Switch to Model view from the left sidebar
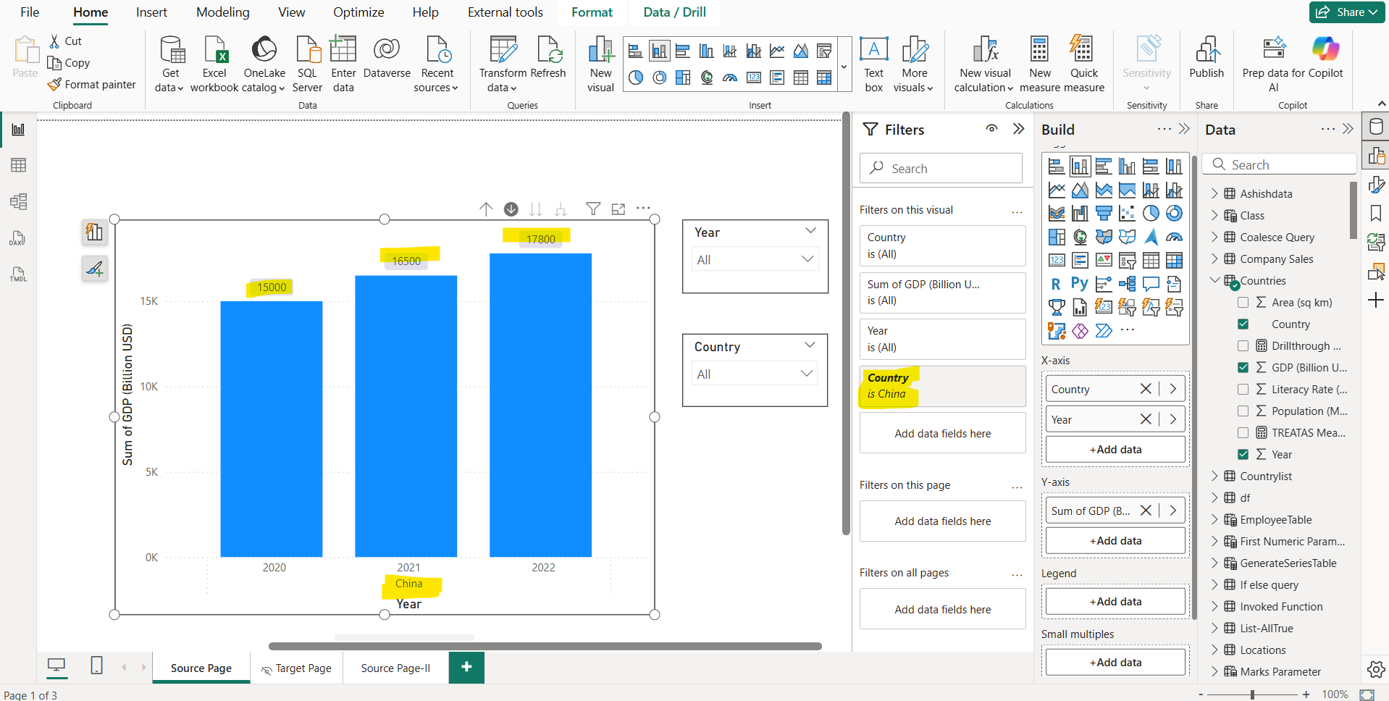 [18, 201]
